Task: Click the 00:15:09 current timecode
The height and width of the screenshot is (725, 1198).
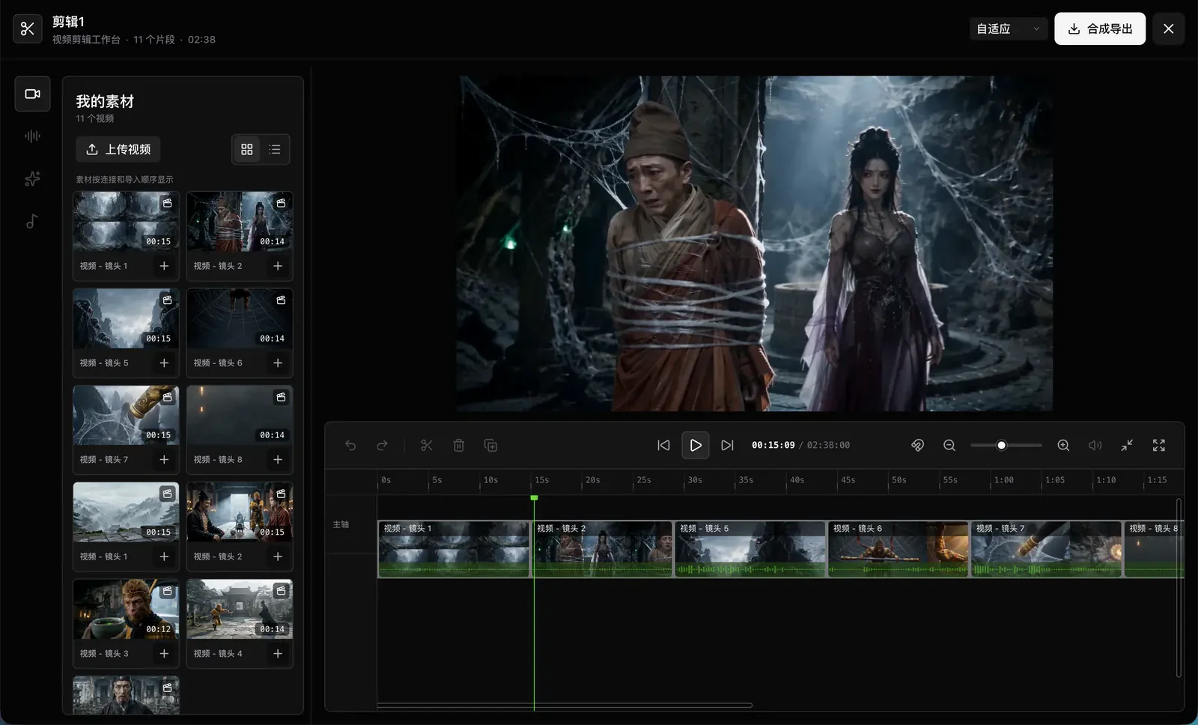Action: point(773,445)
